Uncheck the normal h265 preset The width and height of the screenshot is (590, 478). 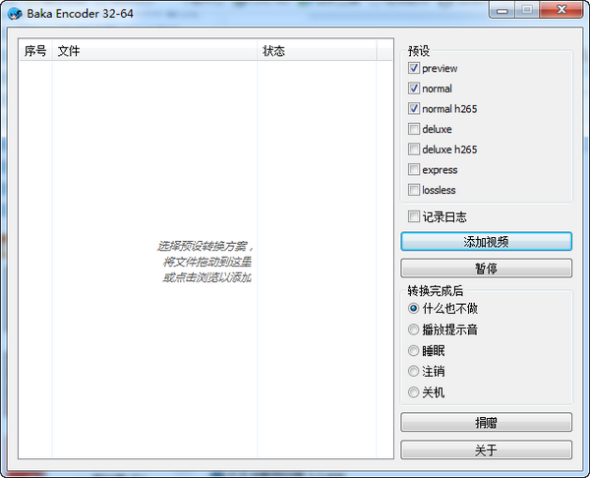click(414, 109)
